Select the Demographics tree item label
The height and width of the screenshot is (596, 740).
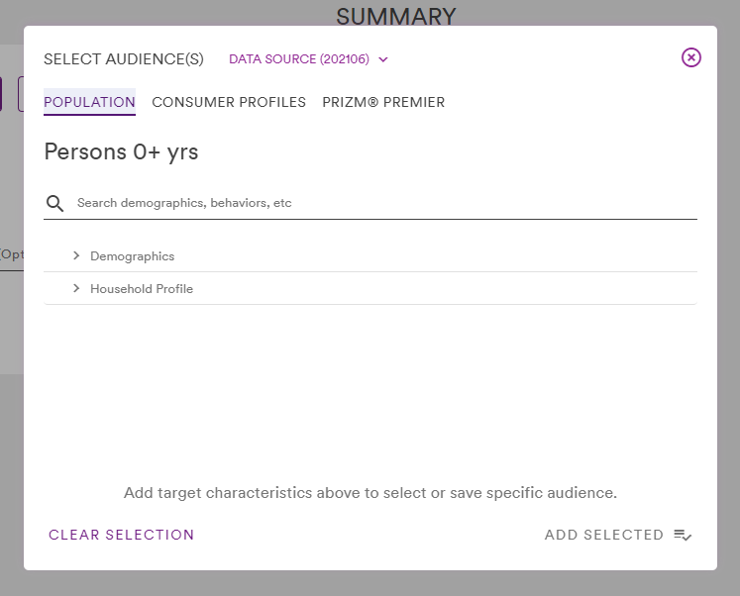[x=132, y=256]
